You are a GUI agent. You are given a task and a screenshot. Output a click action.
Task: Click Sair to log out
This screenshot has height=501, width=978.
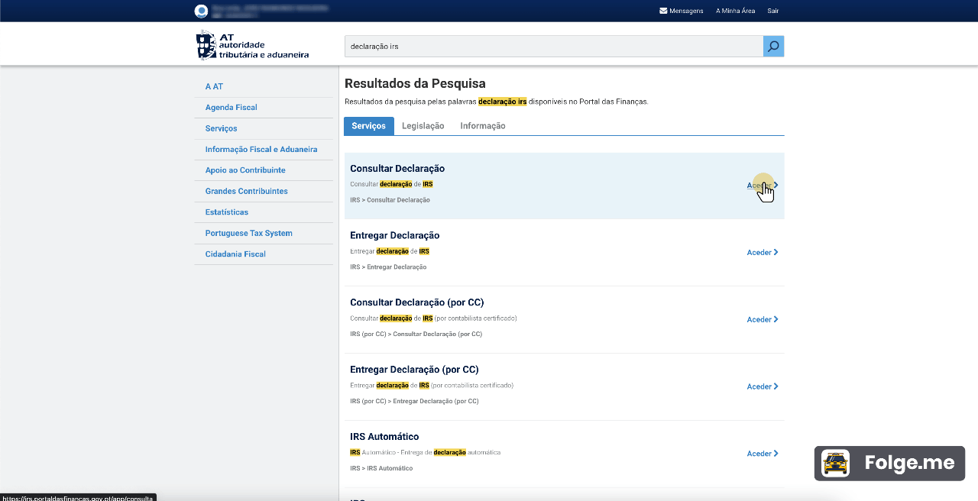point(773,11)
